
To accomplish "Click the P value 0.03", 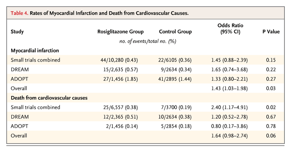I will tap(271, 88).
